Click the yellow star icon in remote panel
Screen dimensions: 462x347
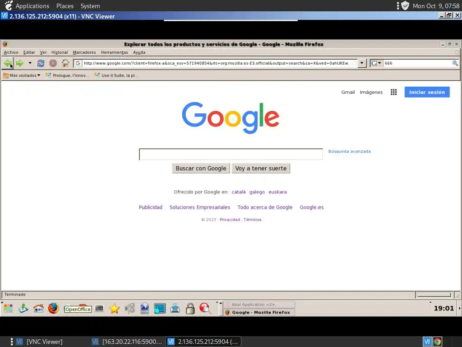click(x=114, y=309)
